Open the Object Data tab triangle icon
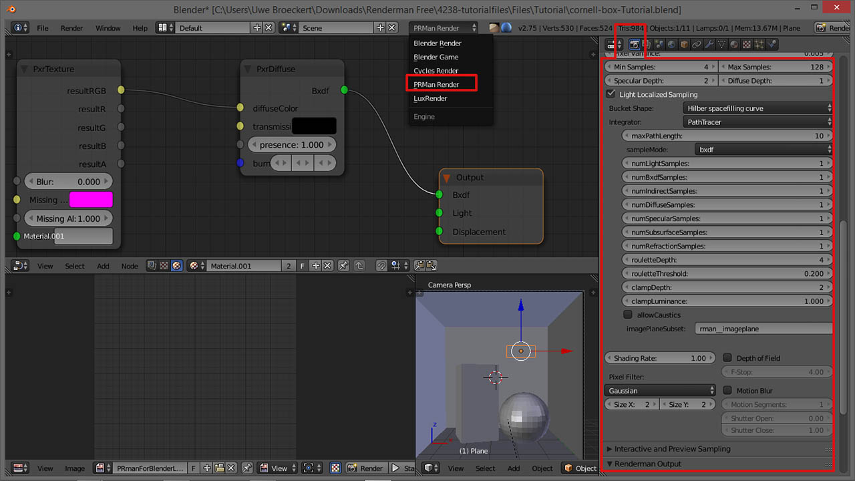The image size is (855, 481). 721,44
